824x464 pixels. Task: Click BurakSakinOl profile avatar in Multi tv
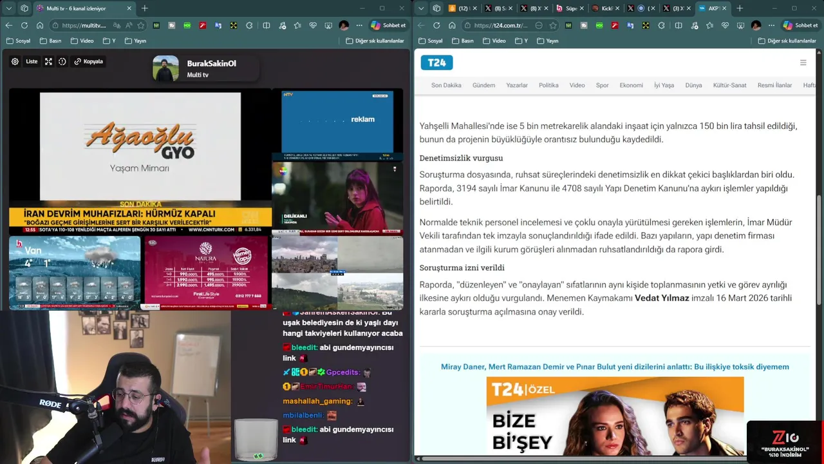[x=165, y=68]
